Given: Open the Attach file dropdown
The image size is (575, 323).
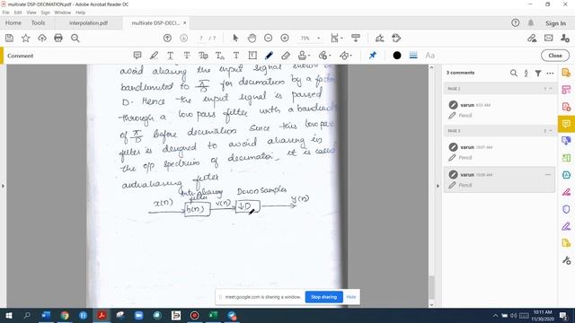Looking at the screenshot, I should [x=324, y=56].
